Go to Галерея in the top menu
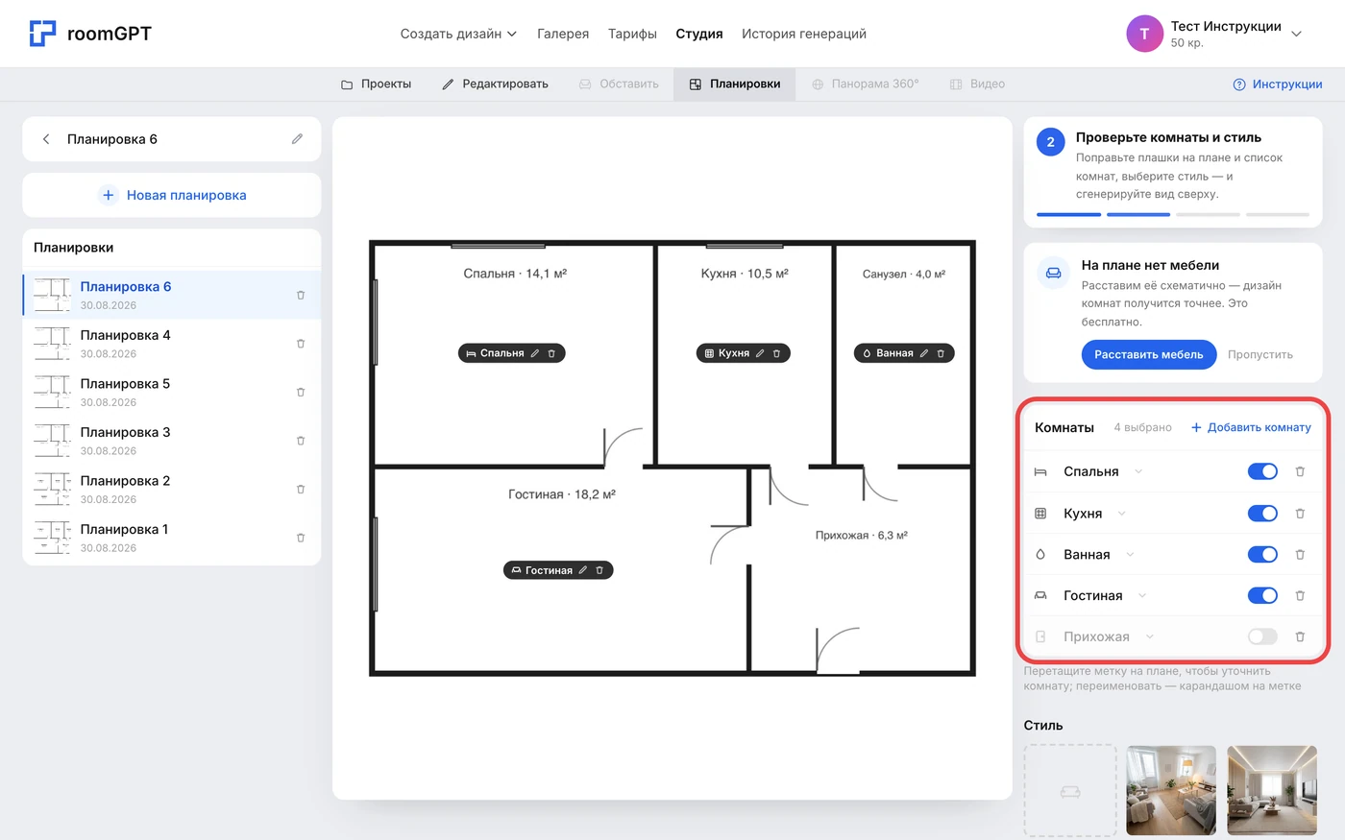This screenshot has width=1345, height=840. click(x=563, y=34)
